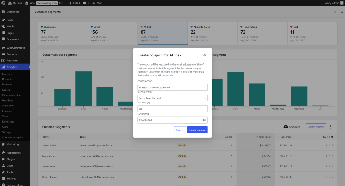
Task: Click the Plugins icon in sidebar
Action: [x=3, y=159]
